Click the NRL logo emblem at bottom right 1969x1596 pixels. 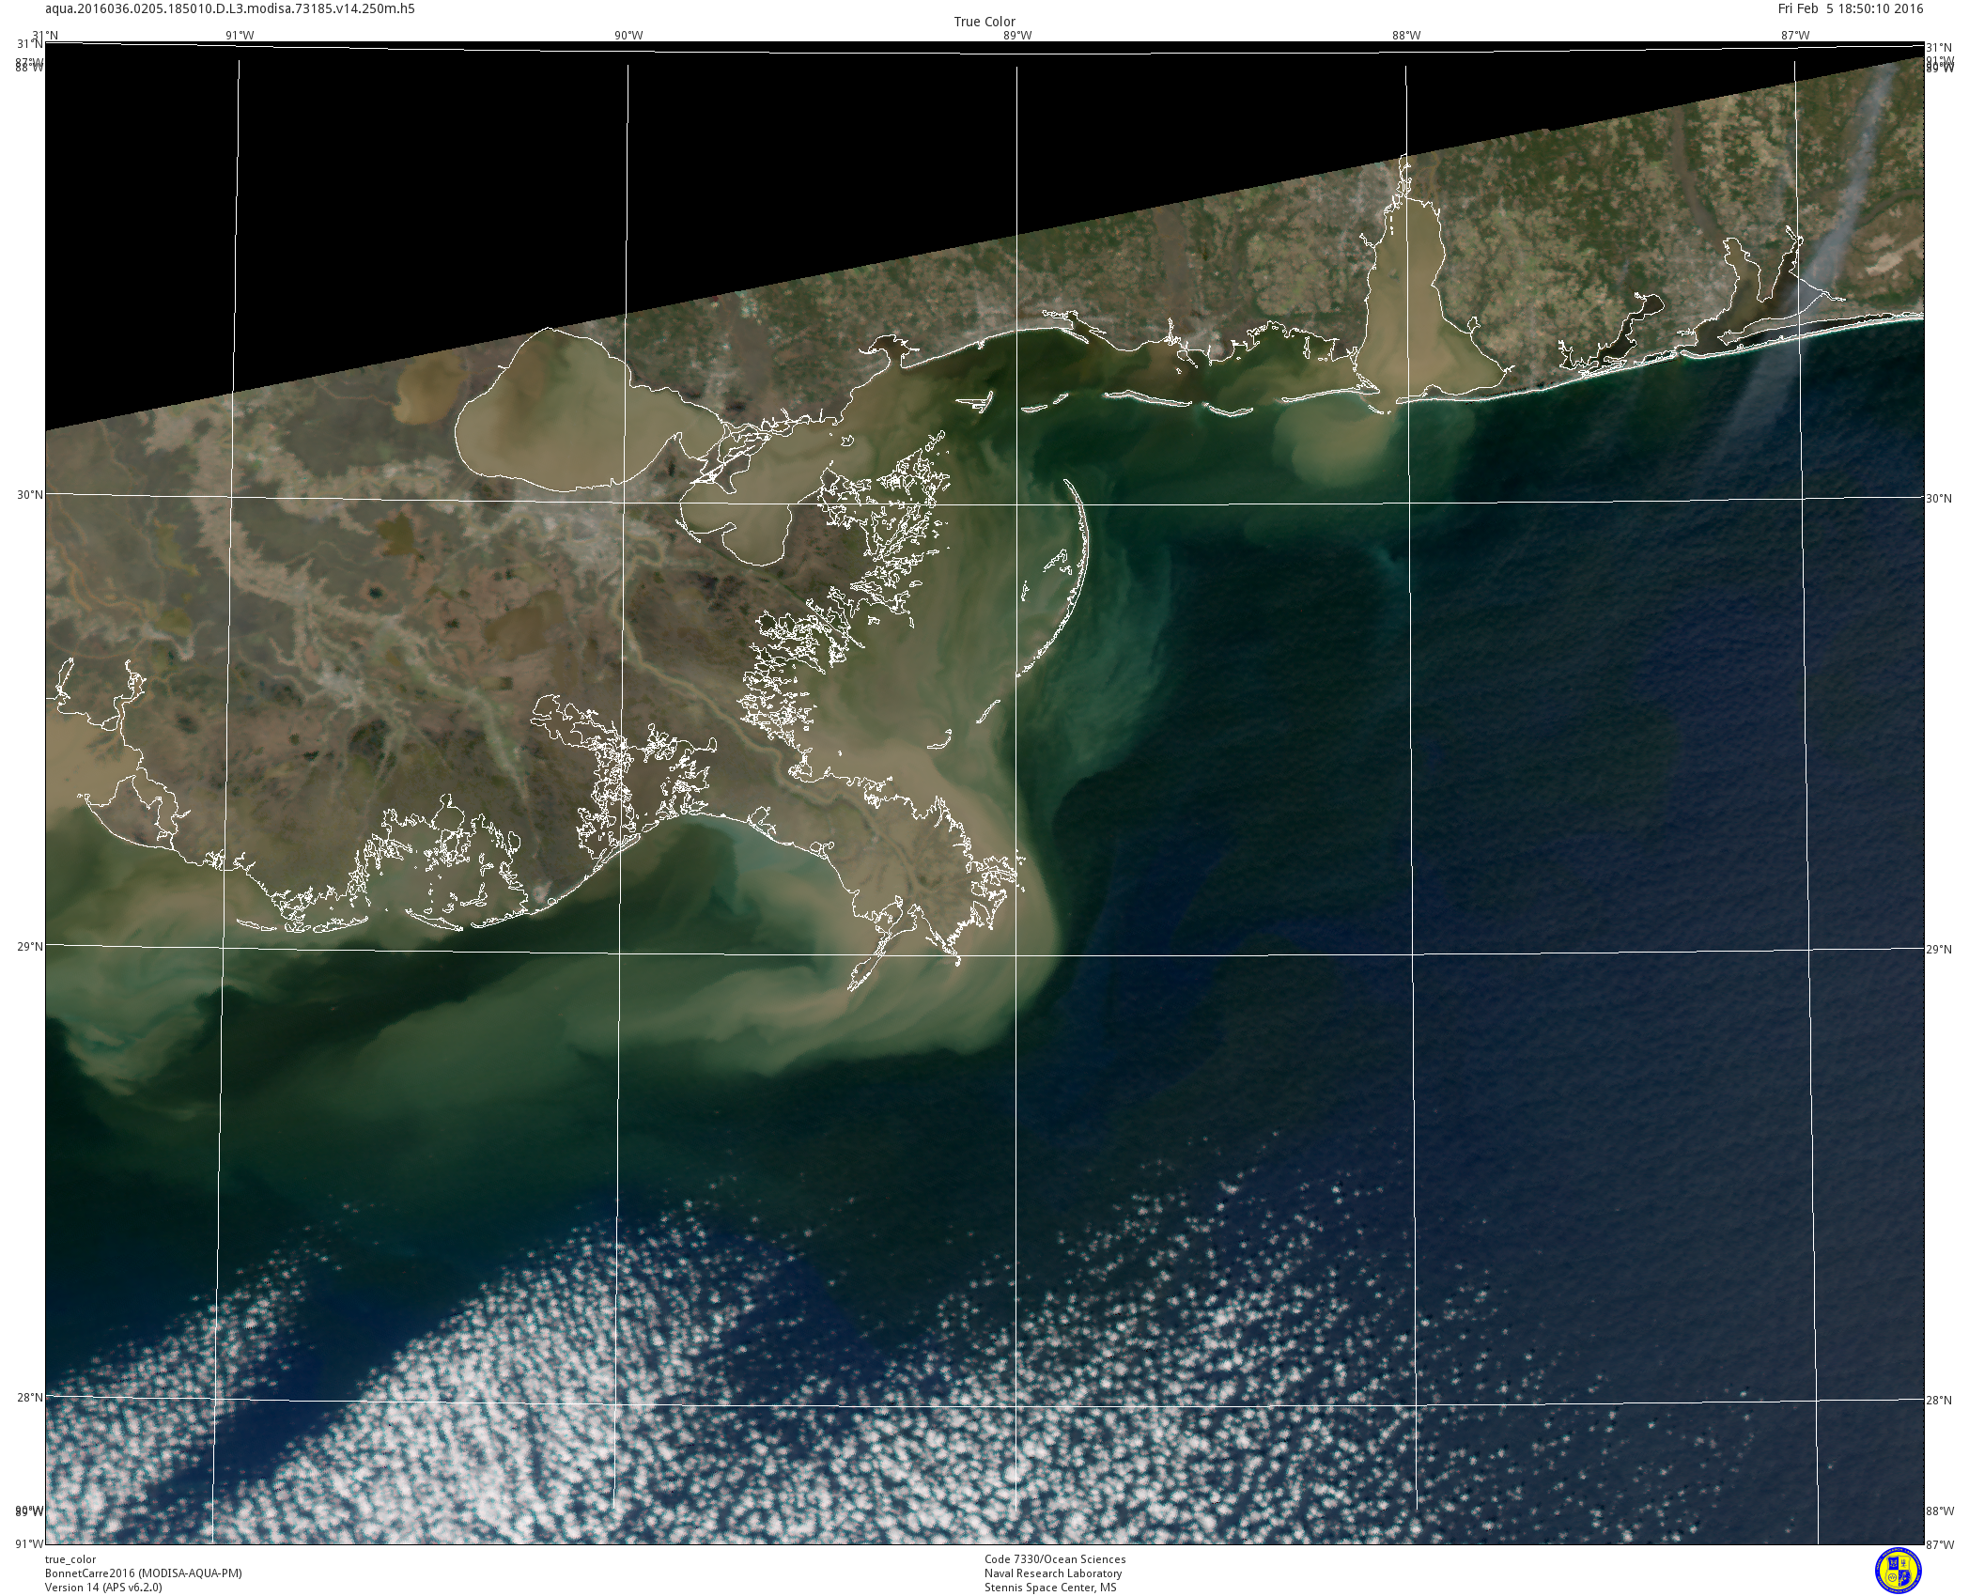click(1898, 1570)
